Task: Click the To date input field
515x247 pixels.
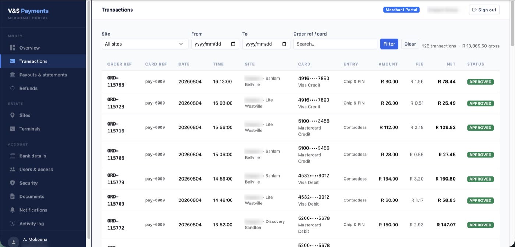Action: 266,44
